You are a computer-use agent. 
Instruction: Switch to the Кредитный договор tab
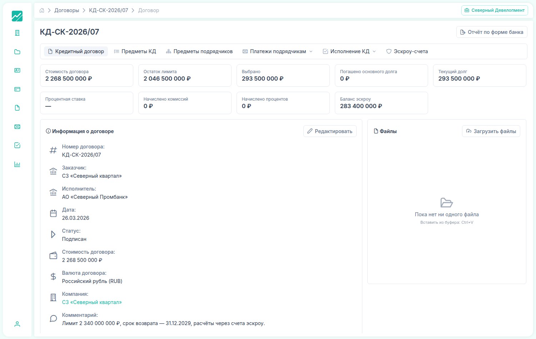coord(76,51)
